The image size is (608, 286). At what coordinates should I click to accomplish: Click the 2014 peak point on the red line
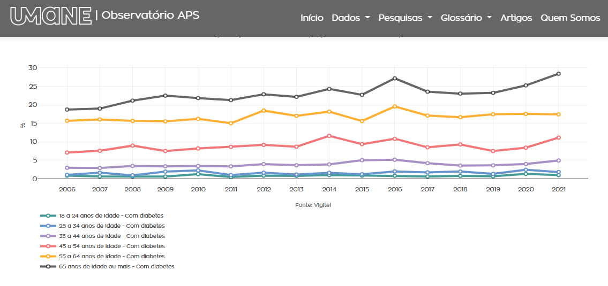click(x=329, y=136)
